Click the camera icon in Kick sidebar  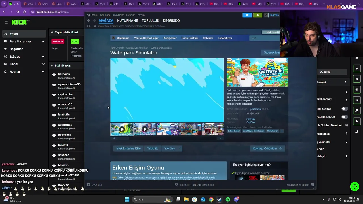[x=357, y=110]
